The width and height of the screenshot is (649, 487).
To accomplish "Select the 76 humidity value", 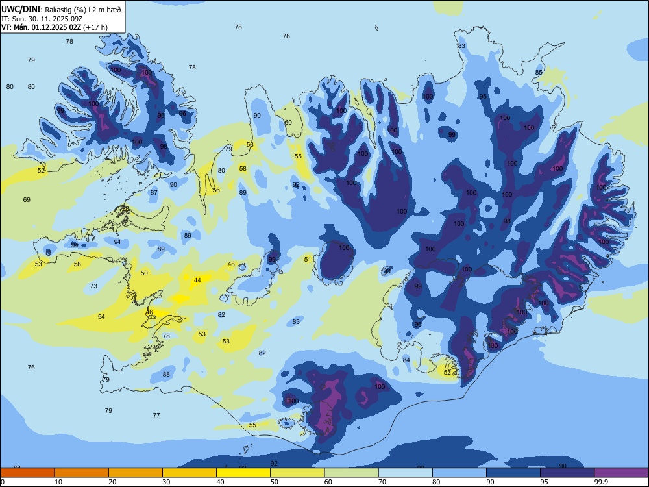I will [31, 368].
